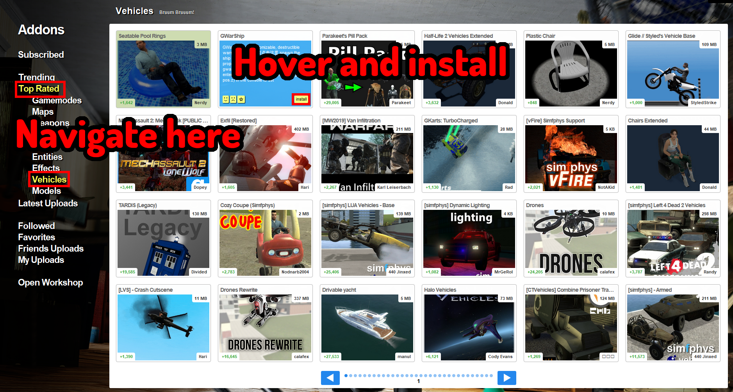Image resolution: width=733 pixels, height=392 pixels.
Task: Click 'MrGeRoI' author on Dynamic Lighting
Action: (x=503, y=272)
